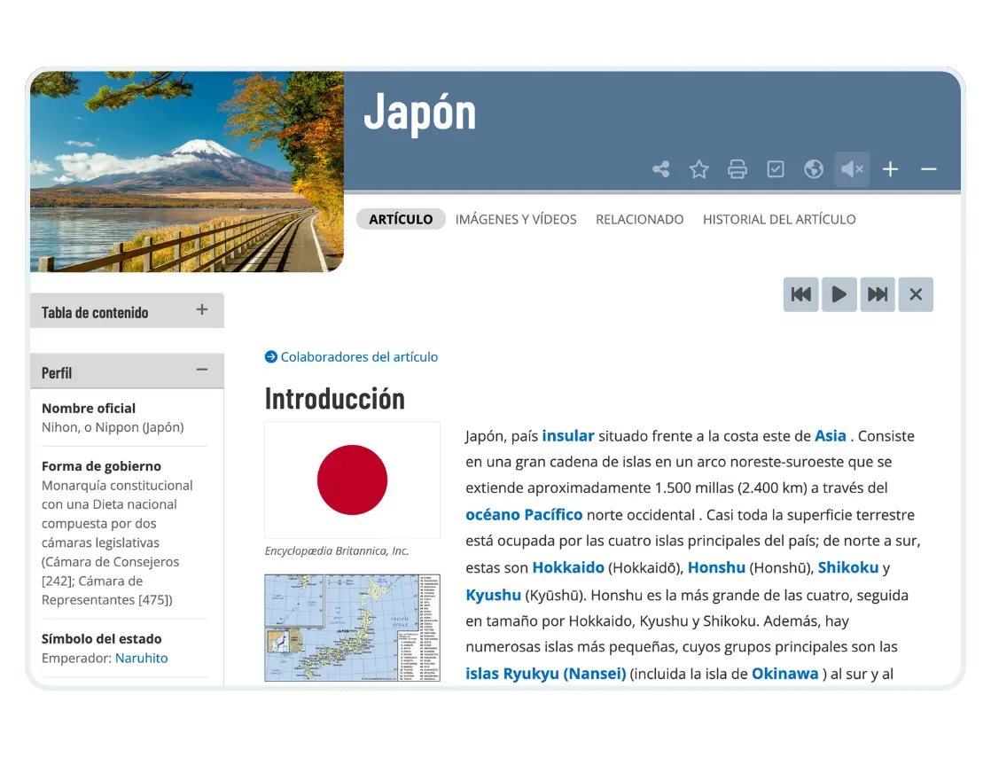Screen dimensions: 991x757
Task: Increase text size with plus icon
Action: 890,169
